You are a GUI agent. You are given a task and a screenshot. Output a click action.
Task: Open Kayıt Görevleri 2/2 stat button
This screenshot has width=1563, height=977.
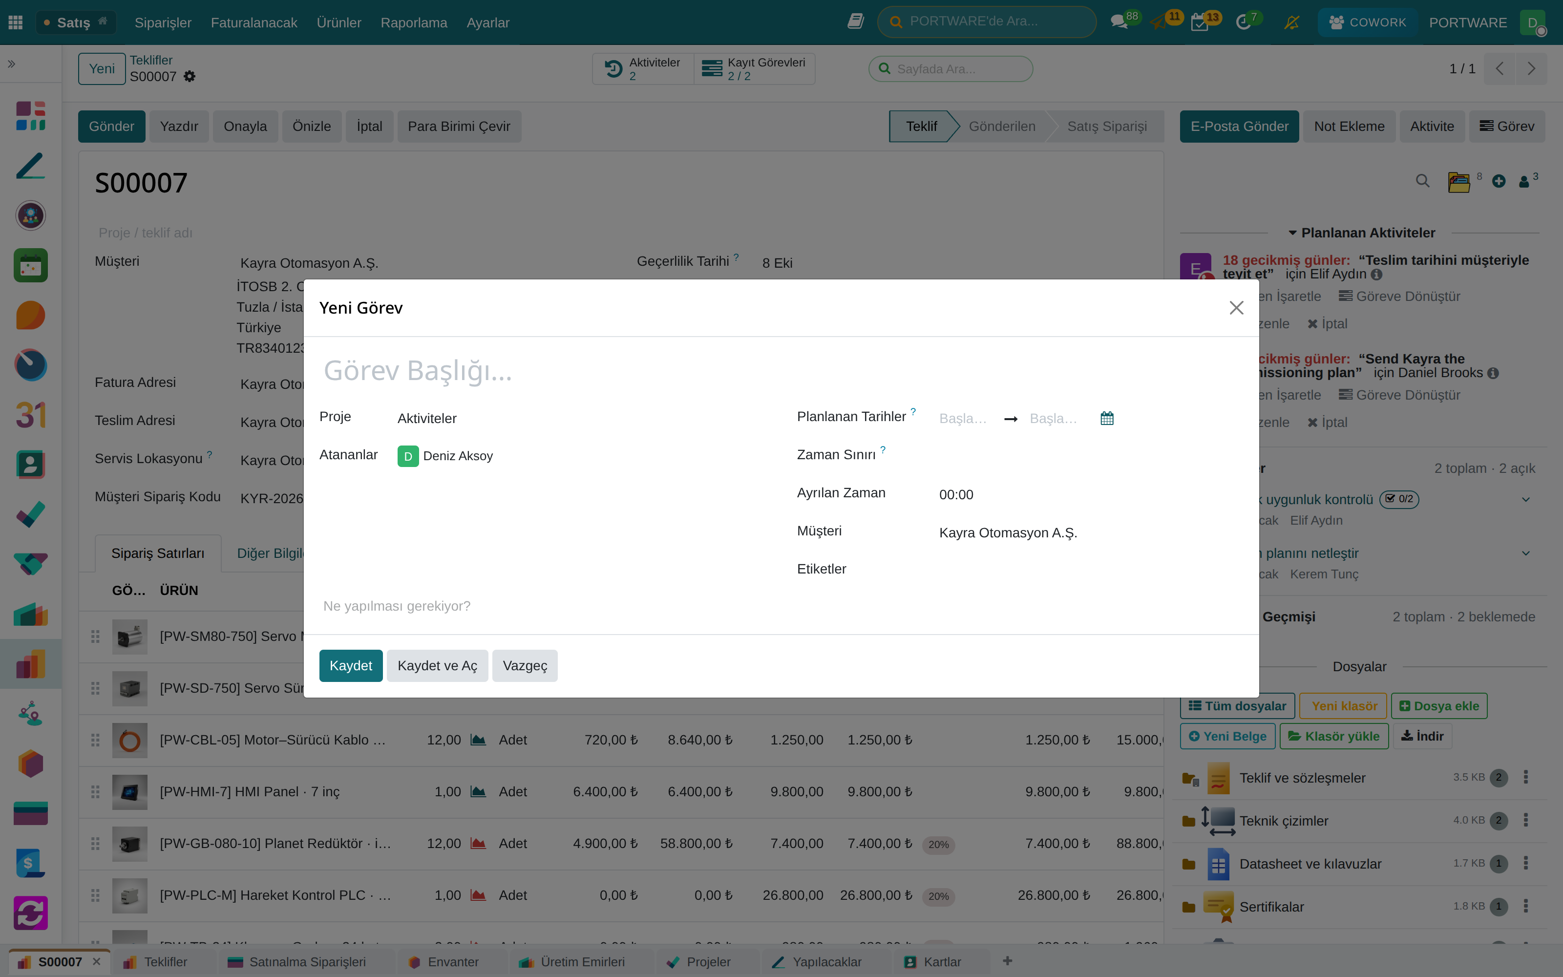(754, 68)
